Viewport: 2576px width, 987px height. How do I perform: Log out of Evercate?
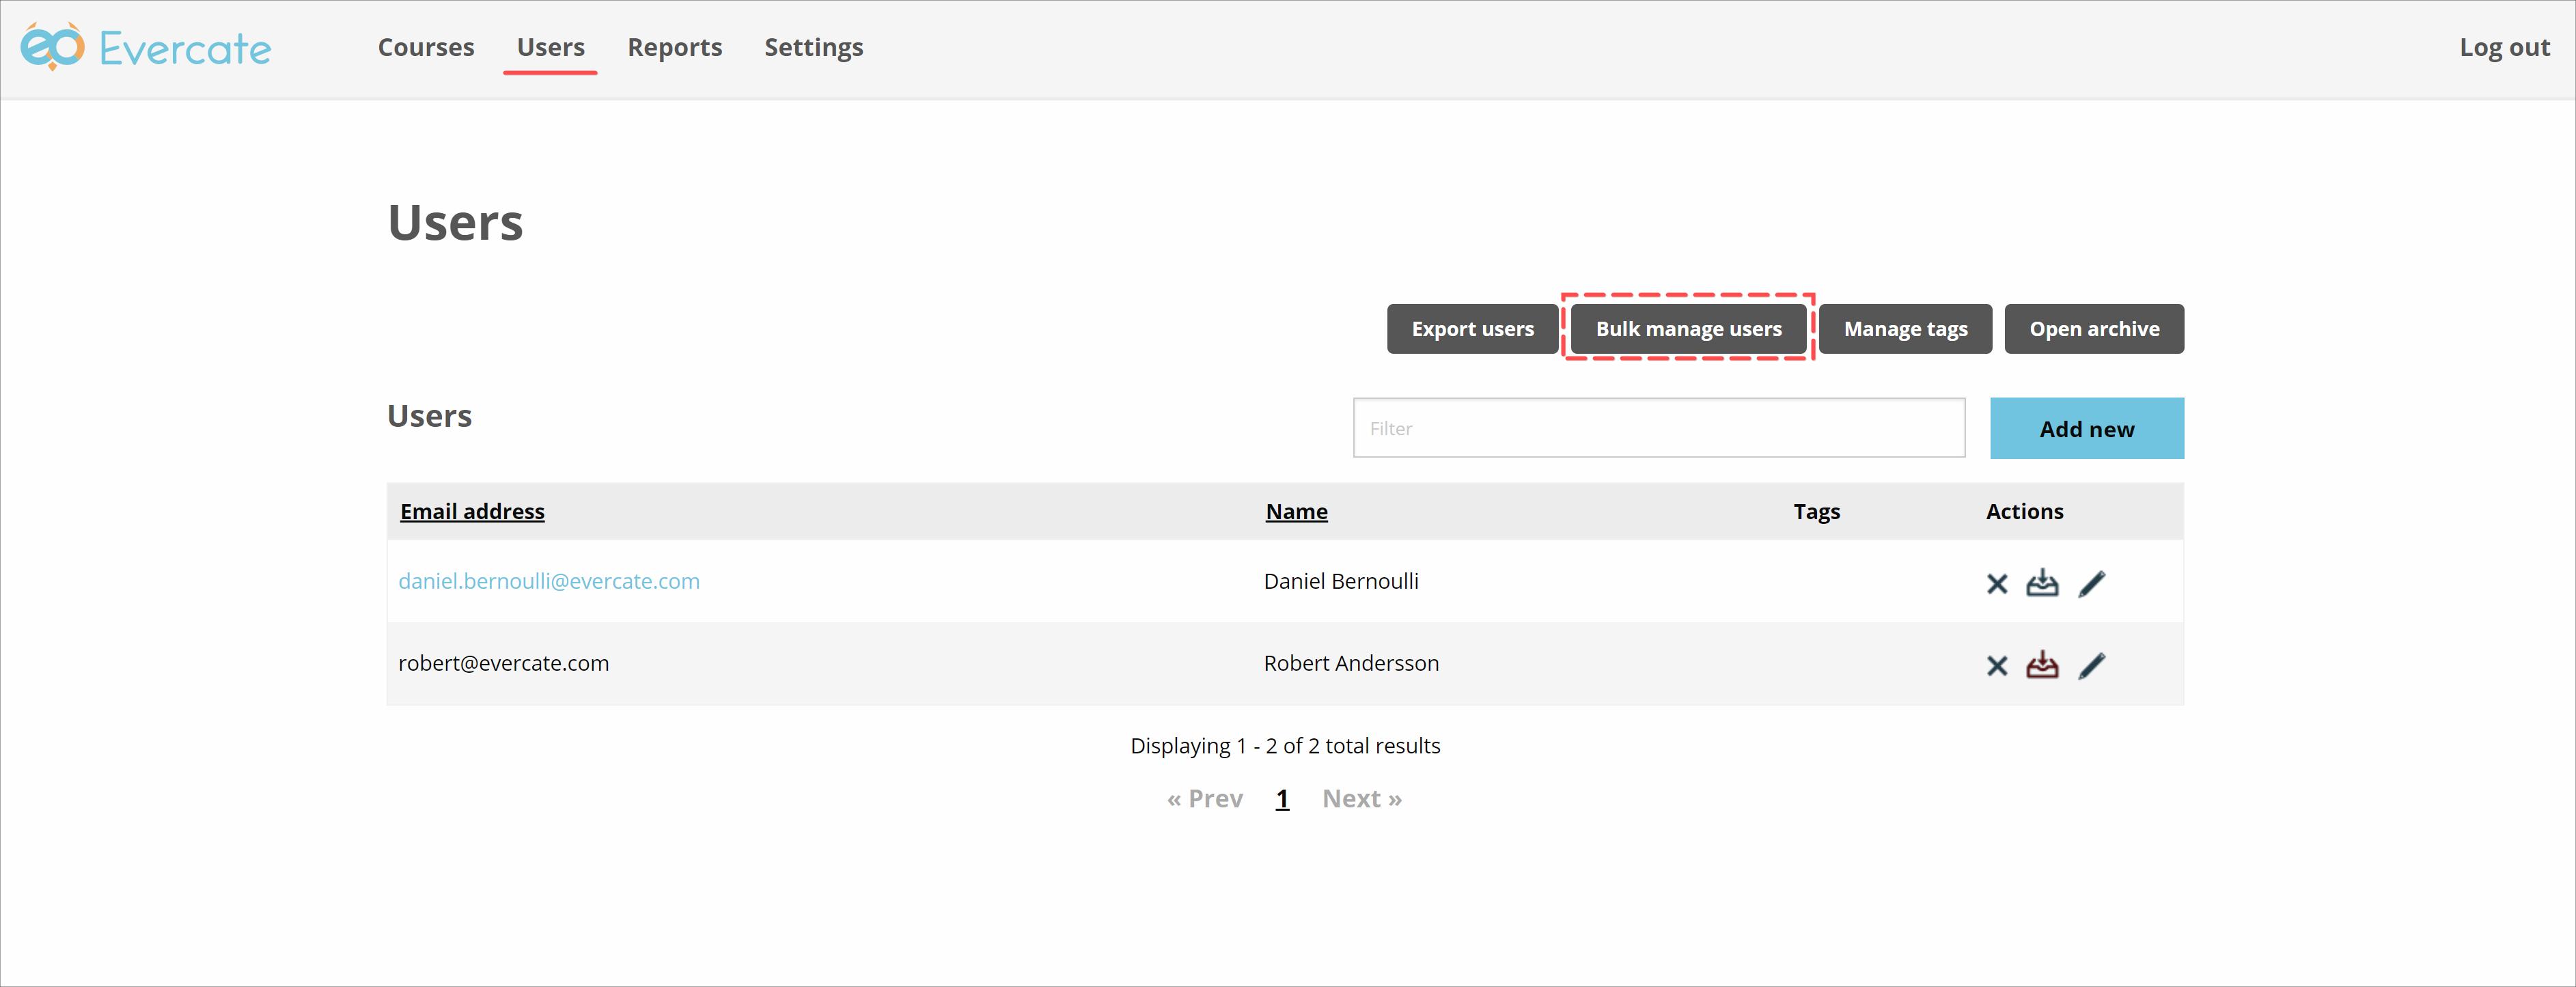click(x=2504, y=47)
